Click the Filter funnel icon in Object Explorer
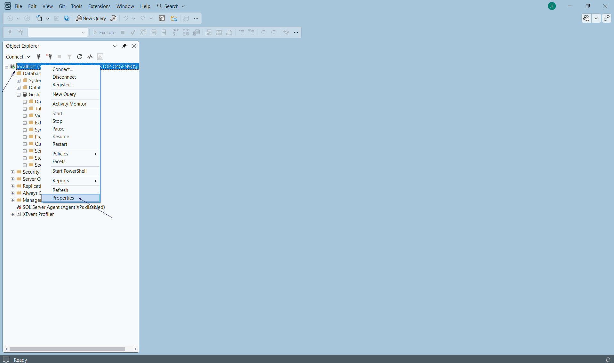 tap(69, 57)
